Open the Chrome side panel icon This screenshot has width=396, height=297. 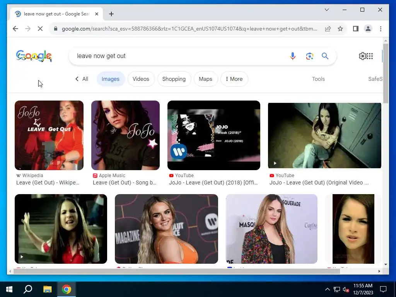[x=356, y=29]
